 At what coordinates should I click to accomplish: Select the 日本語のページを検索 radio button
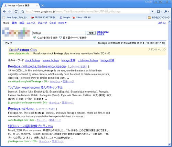point(61,37)
